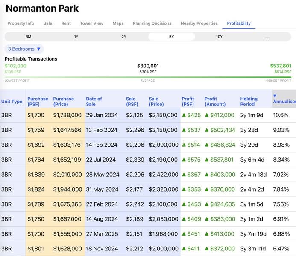This screenshot has height=256, width=296.
Task: Expand the 3 Bedrooms filter dropdown
Action: point(24,49)
